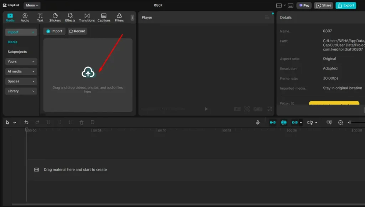Click the timeline zoom slider

point(356,122)
